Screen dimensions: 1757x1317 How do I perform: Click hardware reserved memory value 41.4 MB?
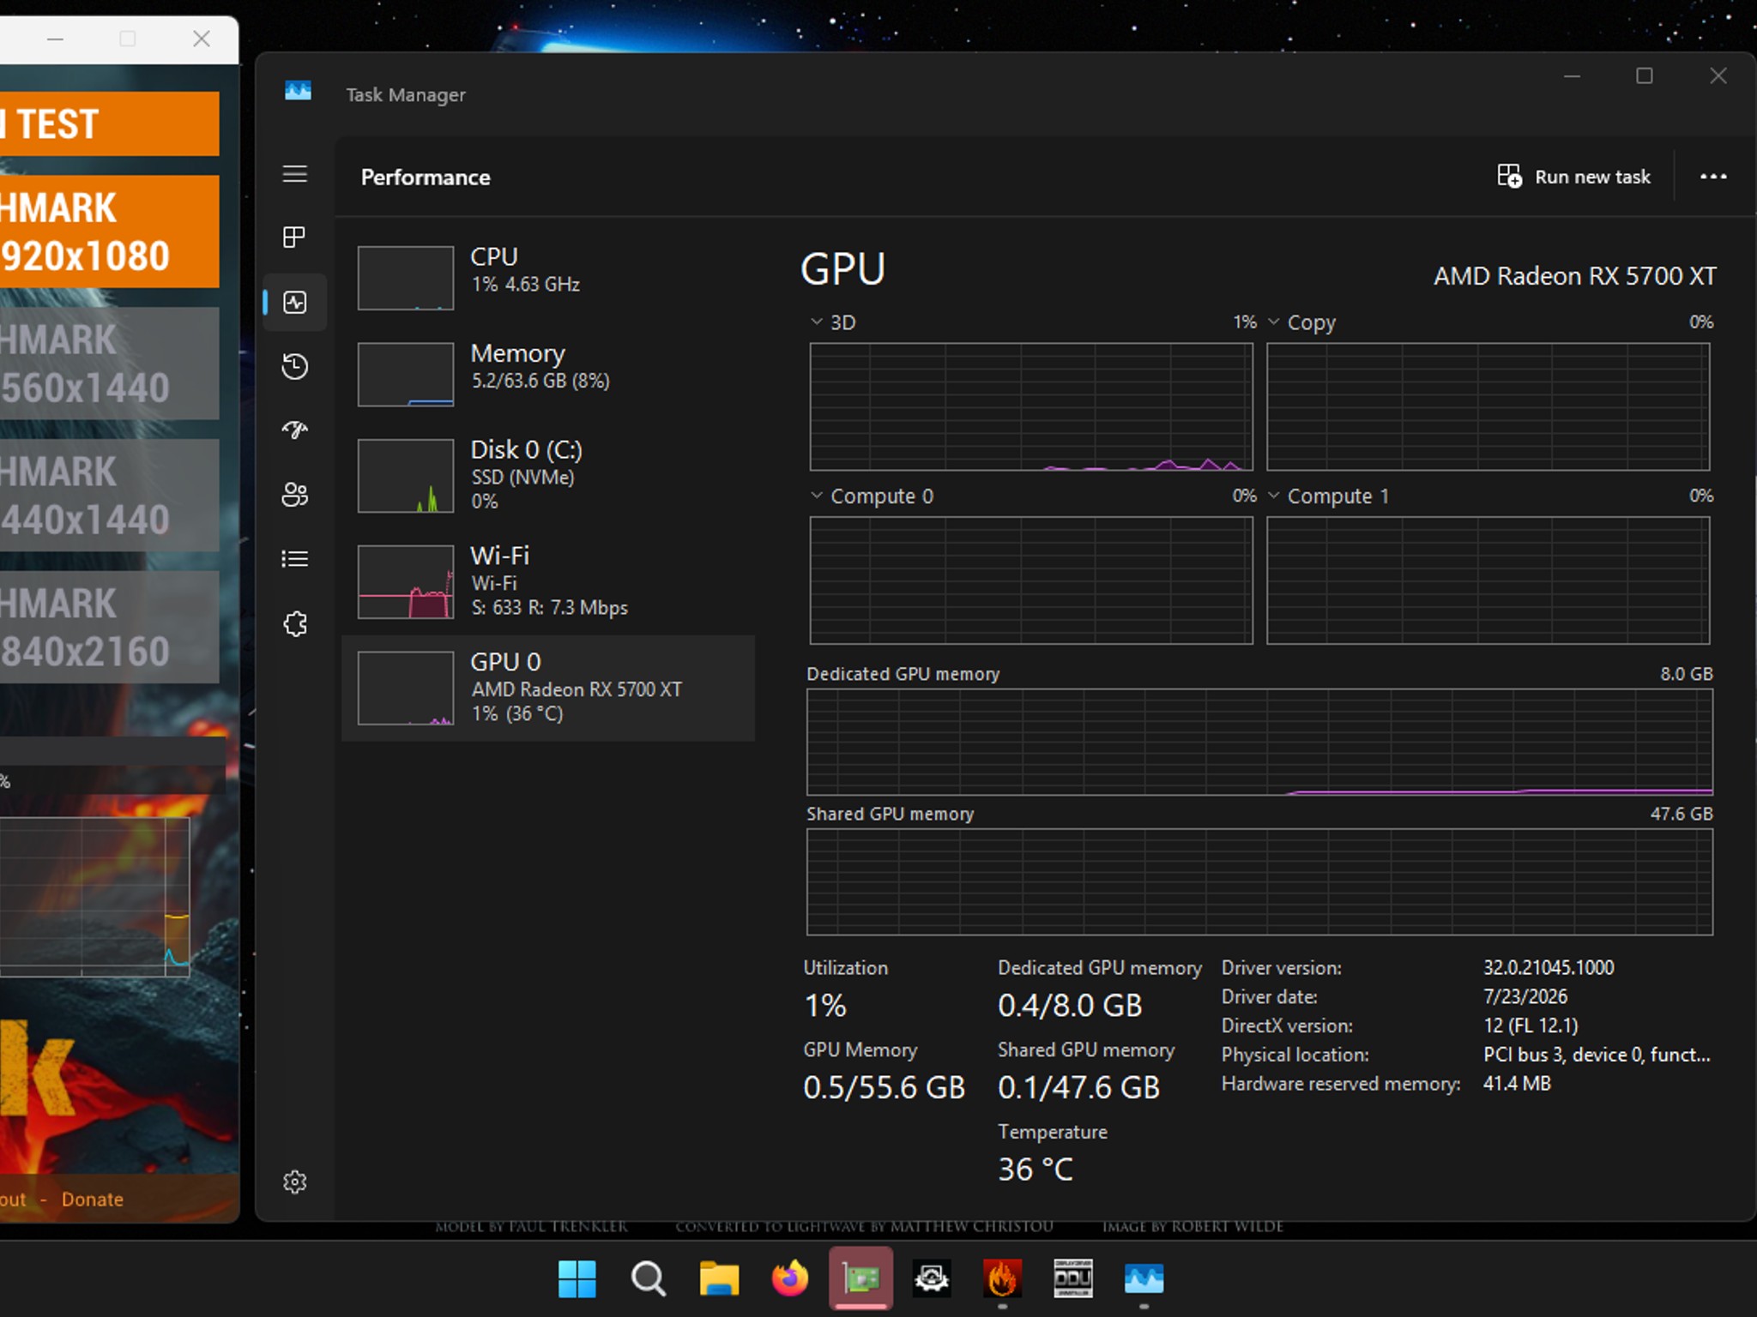pyautogui.click(x=1517, y=1084)
